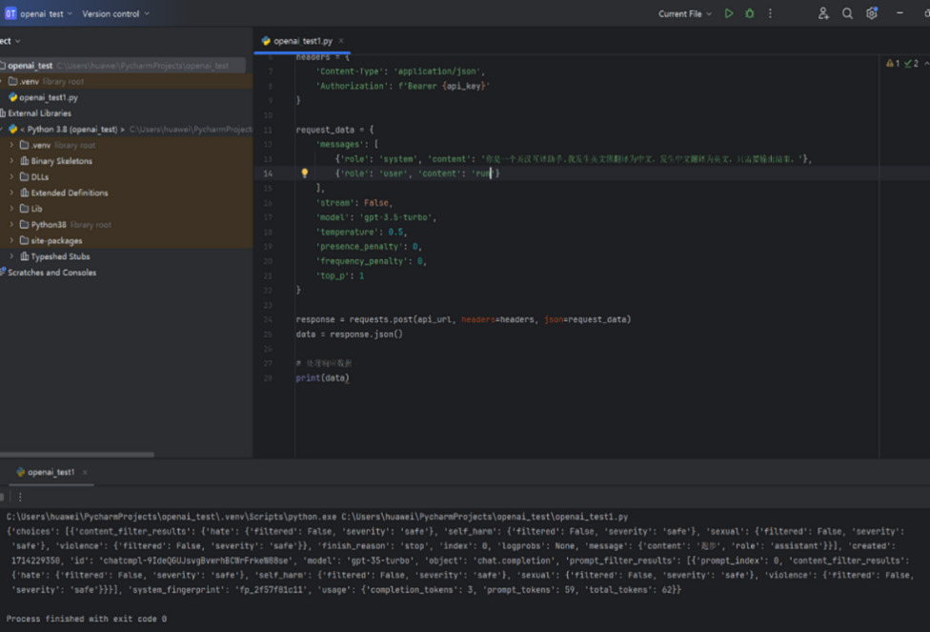Click the python.exe command line in console

[317, 517]
